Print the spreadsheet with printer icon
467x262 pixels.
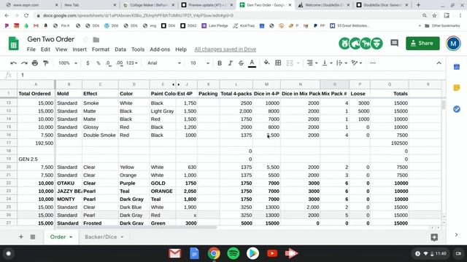(x=35, y=63)
